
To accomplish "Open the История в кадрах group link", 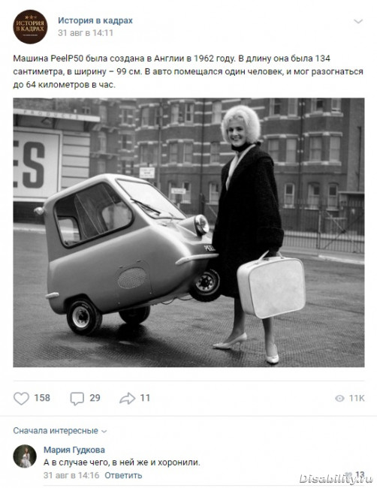I will tap(95, 20).
